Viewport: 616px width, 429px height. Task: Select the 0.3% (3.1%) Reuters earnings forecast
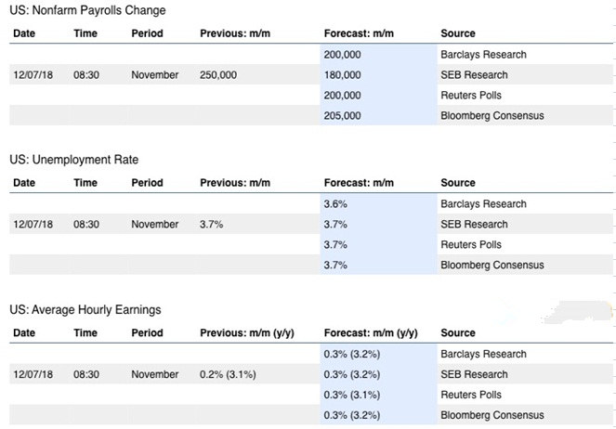(x=351, y=395)
